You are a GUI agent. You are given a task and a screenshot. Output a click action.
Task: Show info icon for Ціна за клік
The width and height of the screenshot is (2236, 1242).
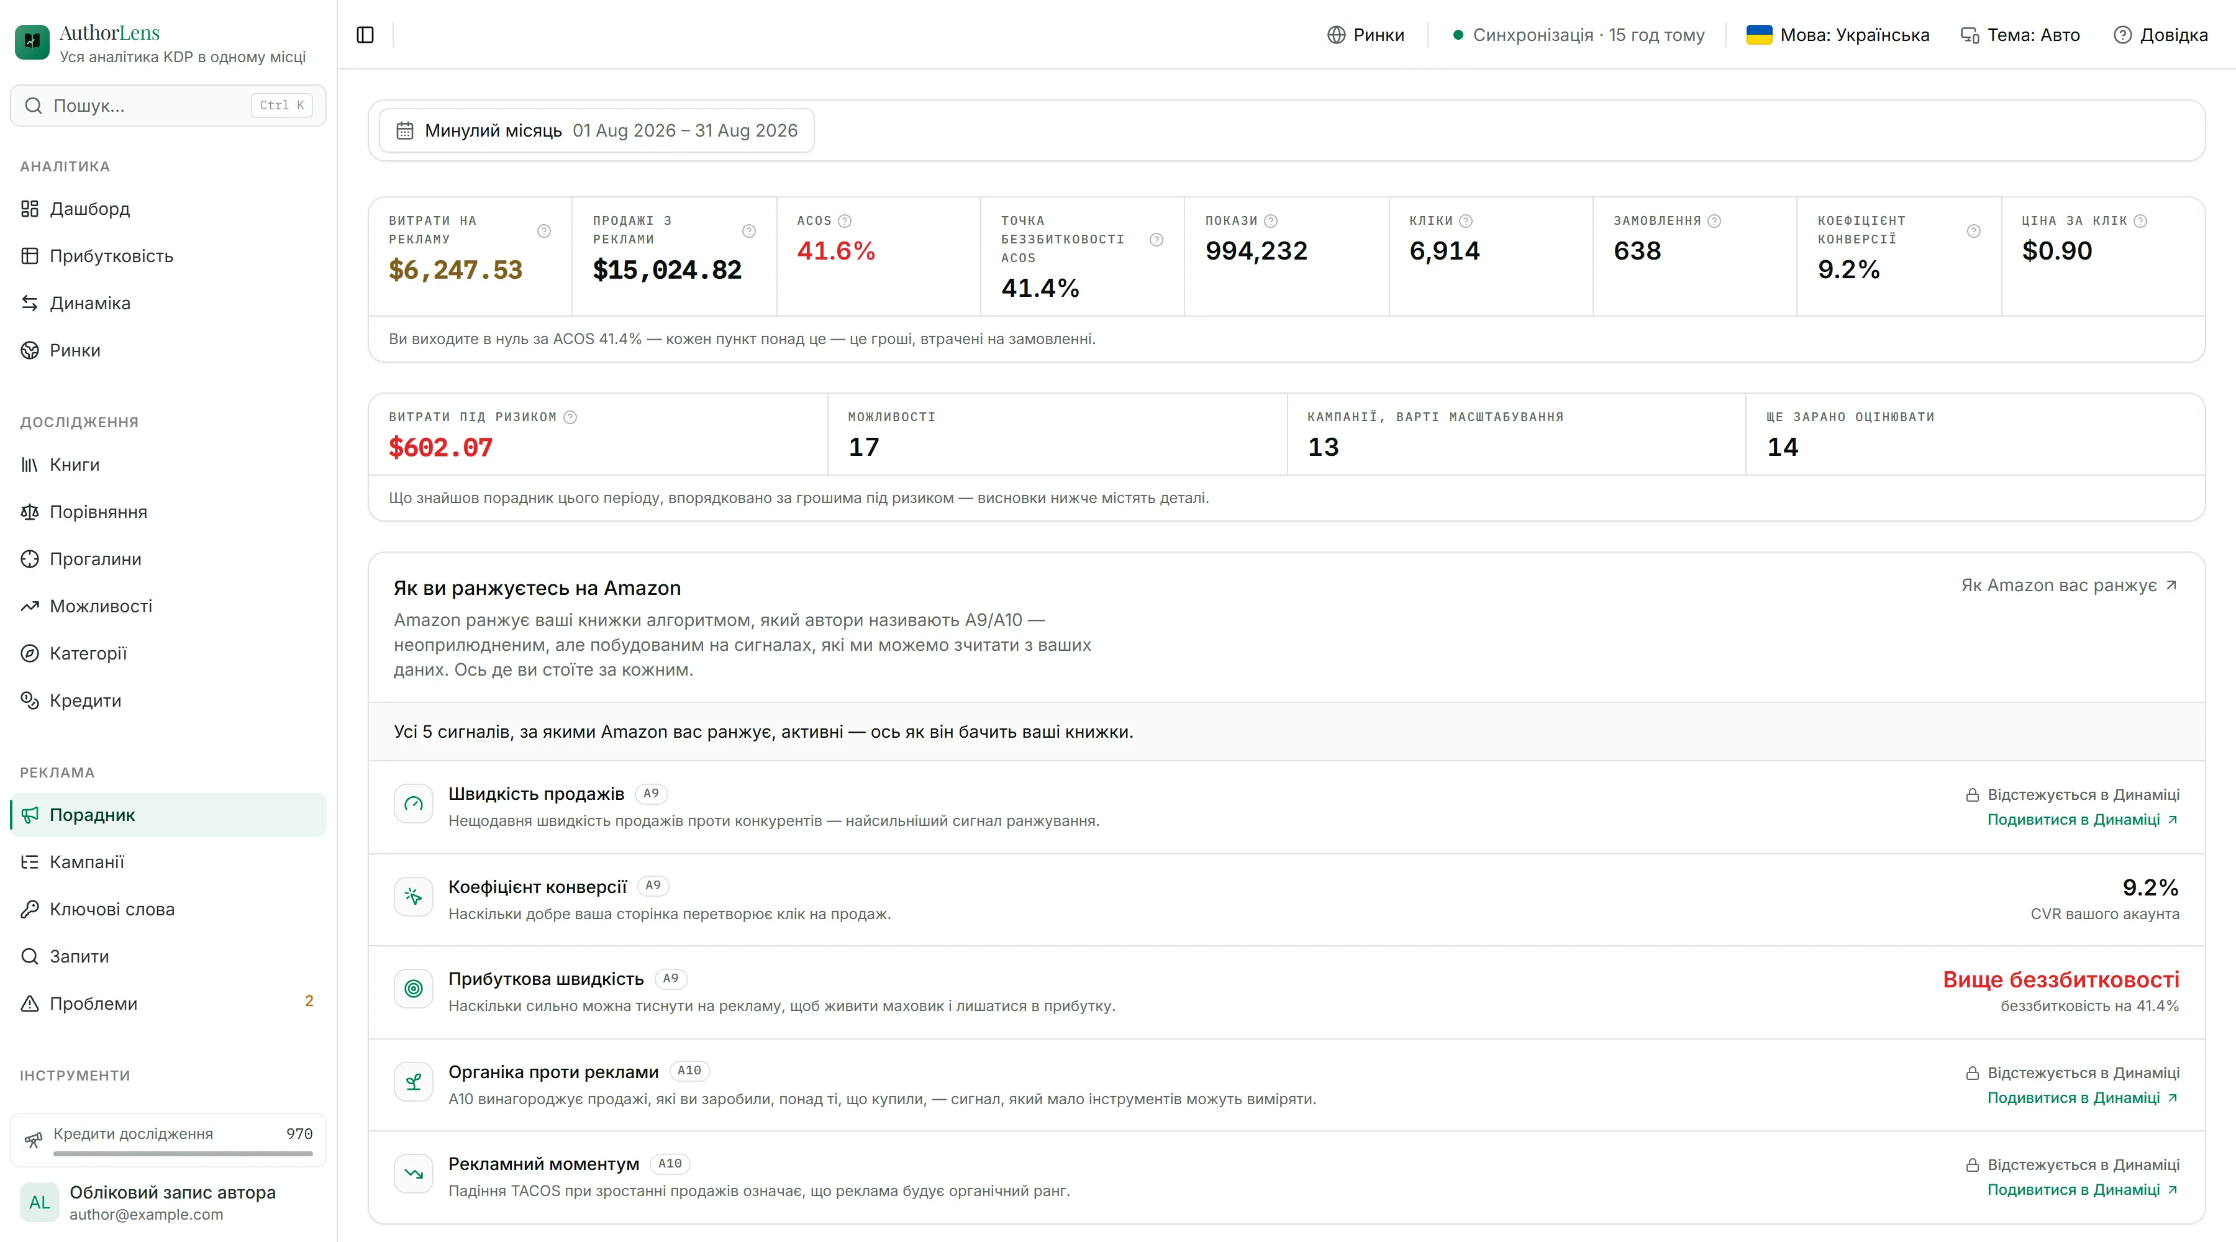2140,220
